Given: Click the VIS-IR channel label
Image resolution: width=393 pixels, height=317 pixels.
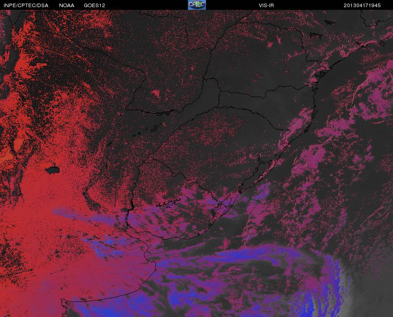Looking at the screenshot, I should (x=266, y=5).
